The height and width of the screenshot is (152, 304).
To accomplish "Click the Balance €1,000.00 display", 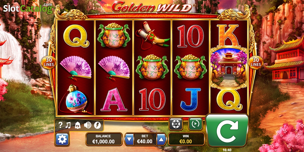I will click(x=103, y=139).
